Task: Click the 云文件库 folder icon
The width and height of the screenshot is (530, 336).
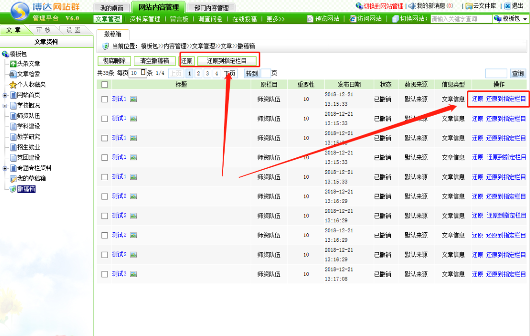Action: (469, 6)
